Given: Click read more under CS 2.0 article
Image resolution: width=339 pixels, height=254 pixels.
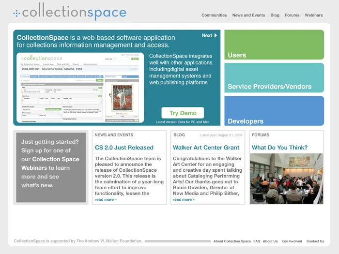Looking at the screenshot, I should click(106, 199).
